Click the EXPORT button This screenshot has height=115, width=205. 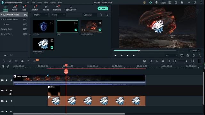[x=103, y=9]
